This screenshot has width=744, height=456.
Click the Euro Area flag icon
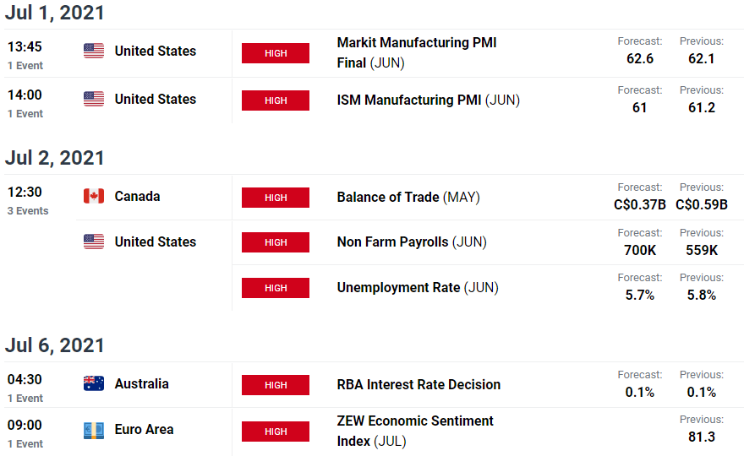(x=94, y=431)
